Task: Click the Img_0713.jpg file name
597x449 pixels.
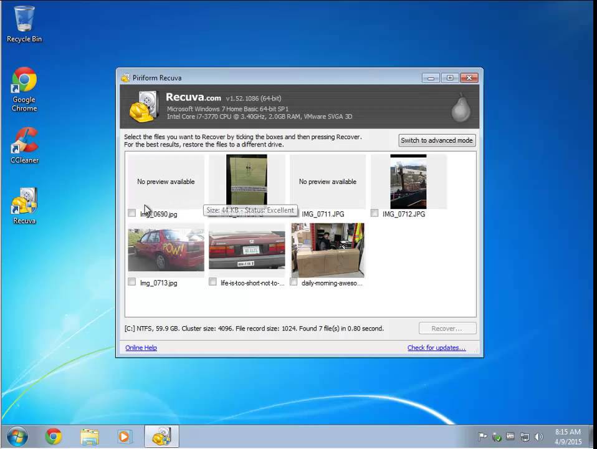Action: [159, 283]
